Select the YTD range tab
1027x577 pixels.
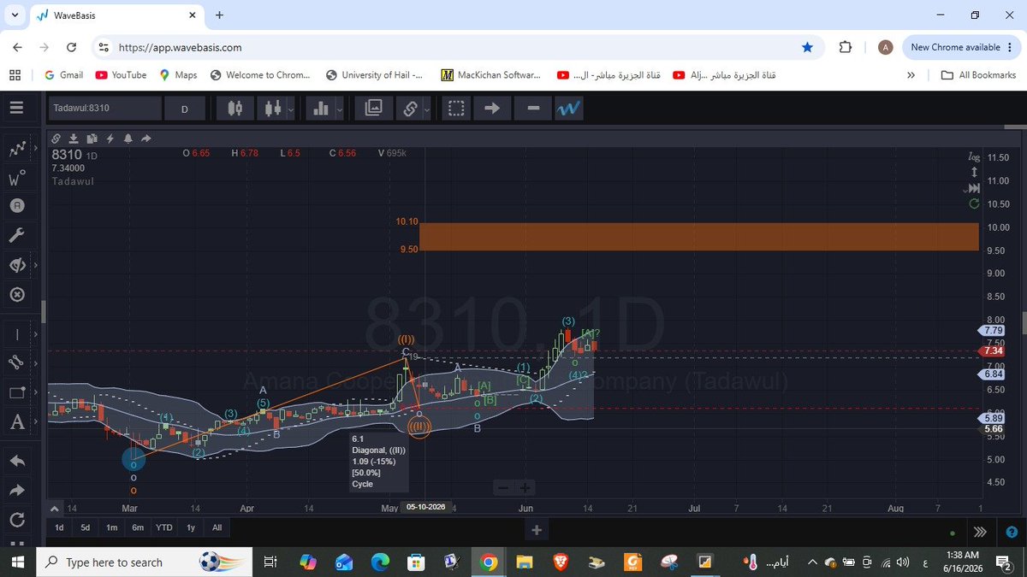point(163,527)
